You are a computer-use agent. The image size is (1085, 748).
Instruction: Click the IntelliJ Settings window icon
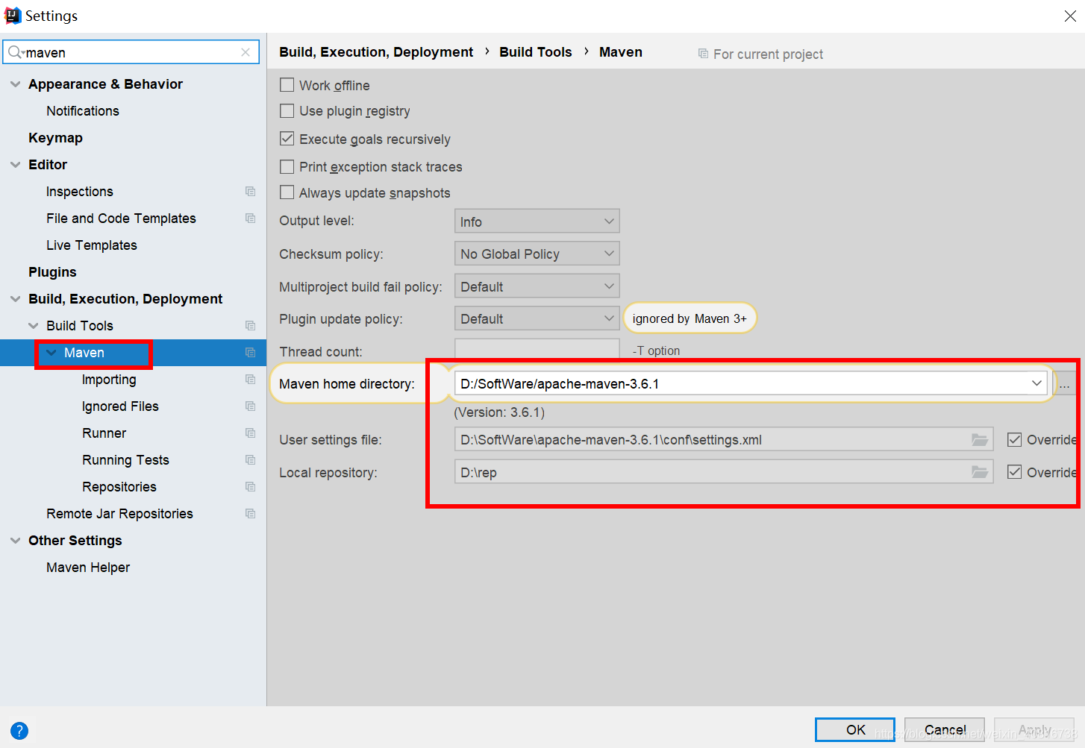pyautogui.click(x=13, y=16)
